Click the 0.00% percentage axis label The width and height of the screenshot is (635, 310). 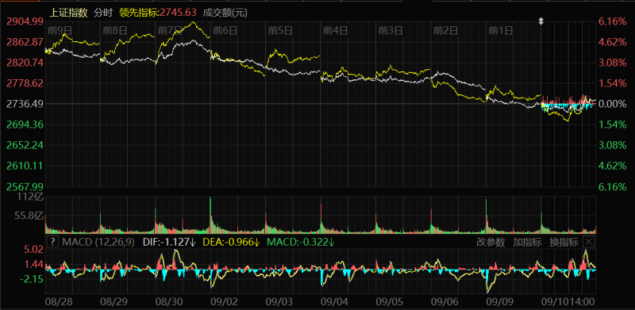click(x=612, y=104)
